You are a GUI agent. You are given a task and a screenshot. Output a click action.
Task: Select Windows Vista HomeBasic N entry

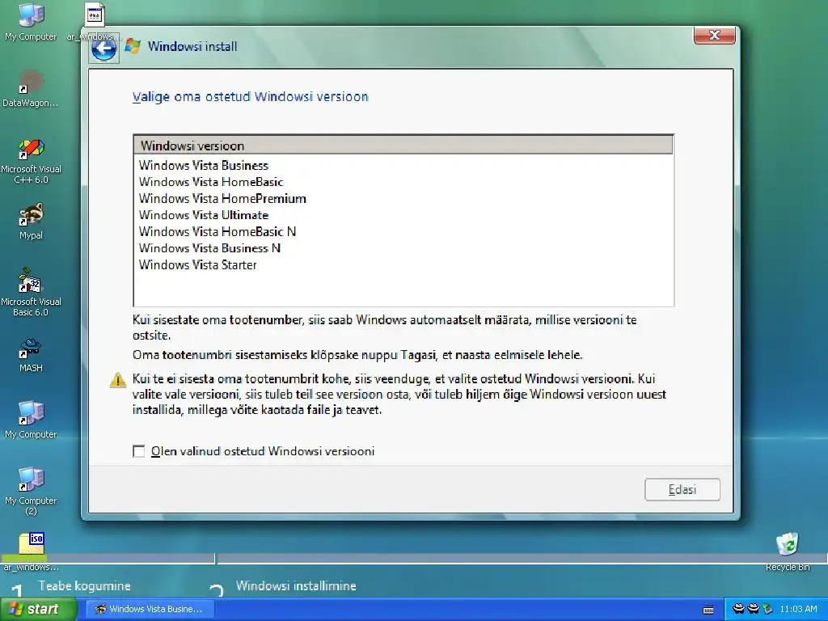point(217,232)
